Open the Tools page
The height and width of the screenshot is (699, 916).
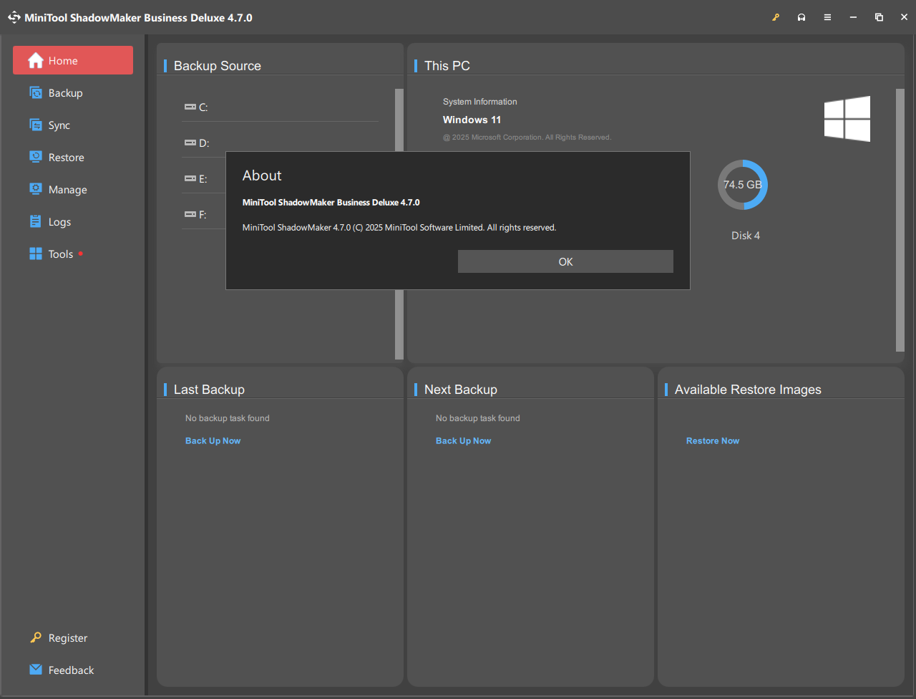(x=73, y=254)
